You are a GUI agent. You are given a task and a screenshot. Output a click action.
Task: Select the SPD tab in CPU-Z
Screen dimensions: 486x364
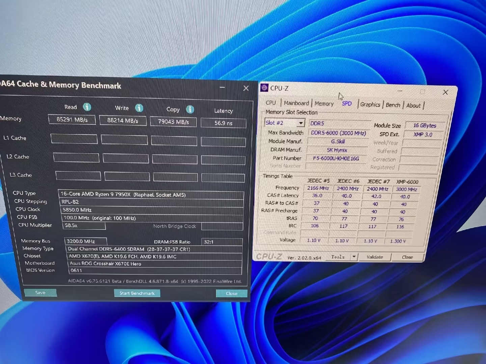347,103
